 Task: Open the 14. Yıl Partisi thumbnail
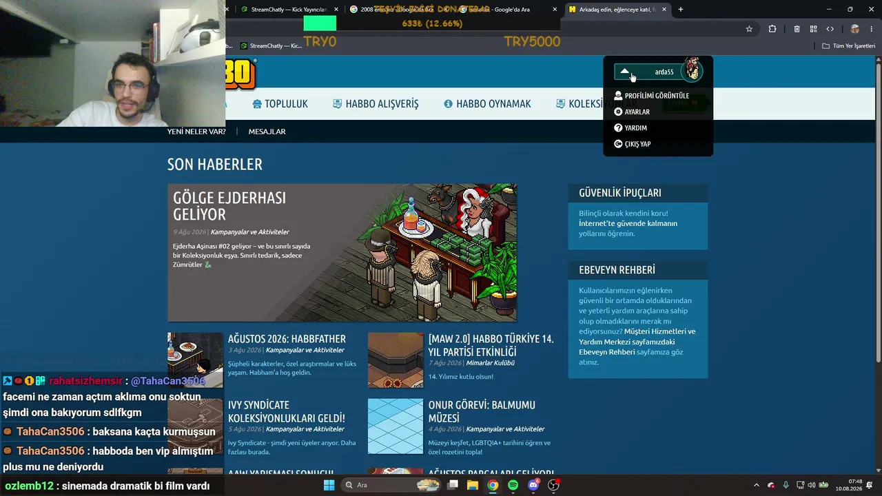point(396,360)
